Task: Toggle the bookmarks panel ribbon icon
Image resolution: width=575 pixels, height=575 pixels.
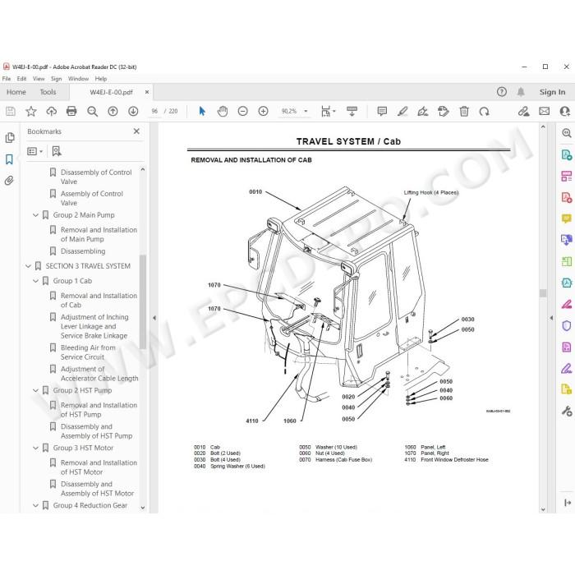Action: tap(9, 159)
